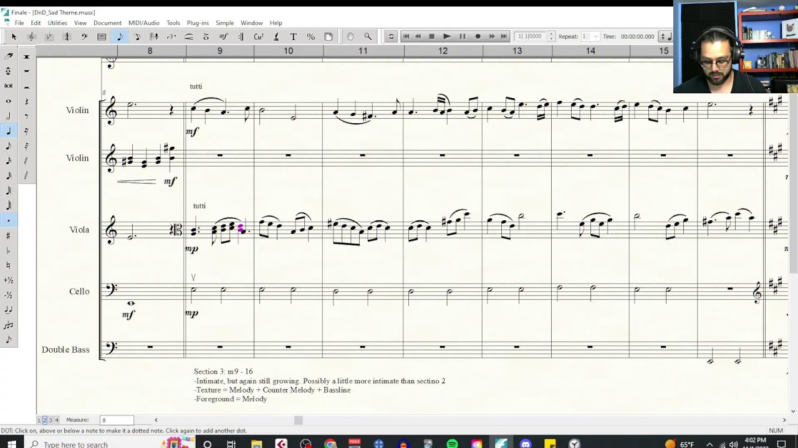Select the Lyrics tool
The image size is (798, 448).
coord(276,37)
